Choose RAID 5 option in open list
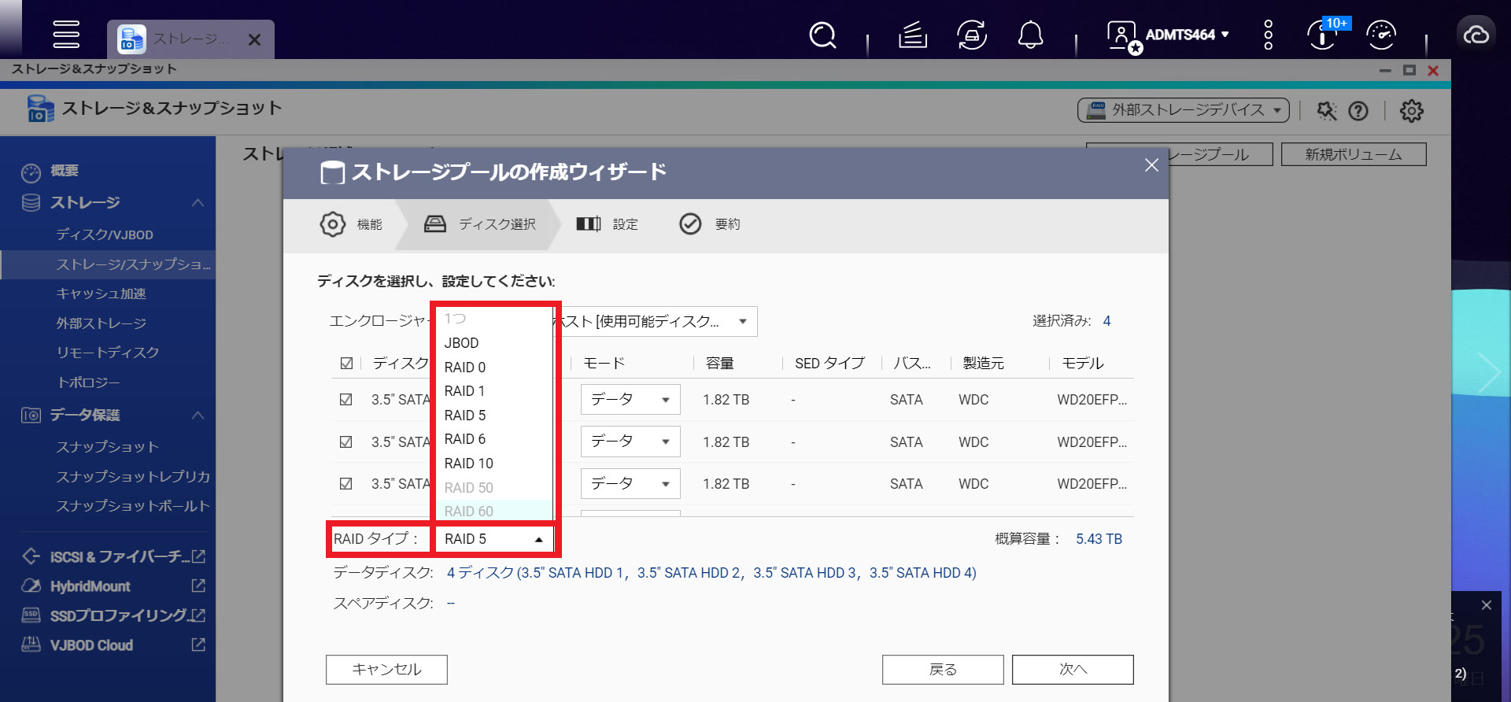Viewport: 1511px width, 702px height. point(493,416)
